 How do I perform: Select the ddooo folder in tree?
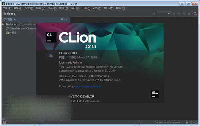[x=12, y=24]
